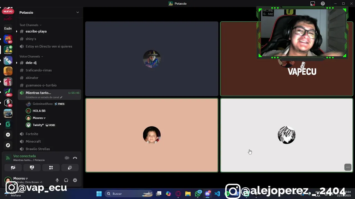Open the car picture server icon
The height and width of the screenshot is (199, 355).
pos(8,113)
